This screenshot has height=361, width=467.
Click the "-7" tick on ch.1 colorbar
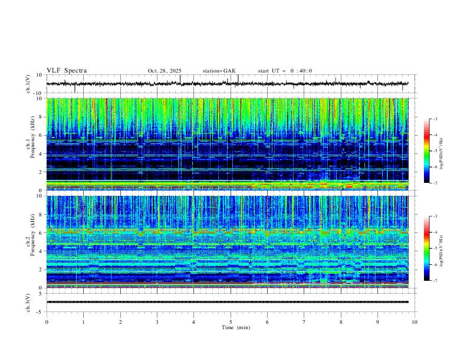point(435,183)
